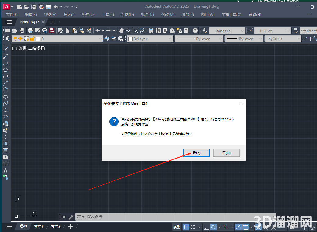The height and width of the screenshot is (232, 317).
Task: Toggle object snap tracking angle icon
Action: pyautogui.click(x=238, y=227)
